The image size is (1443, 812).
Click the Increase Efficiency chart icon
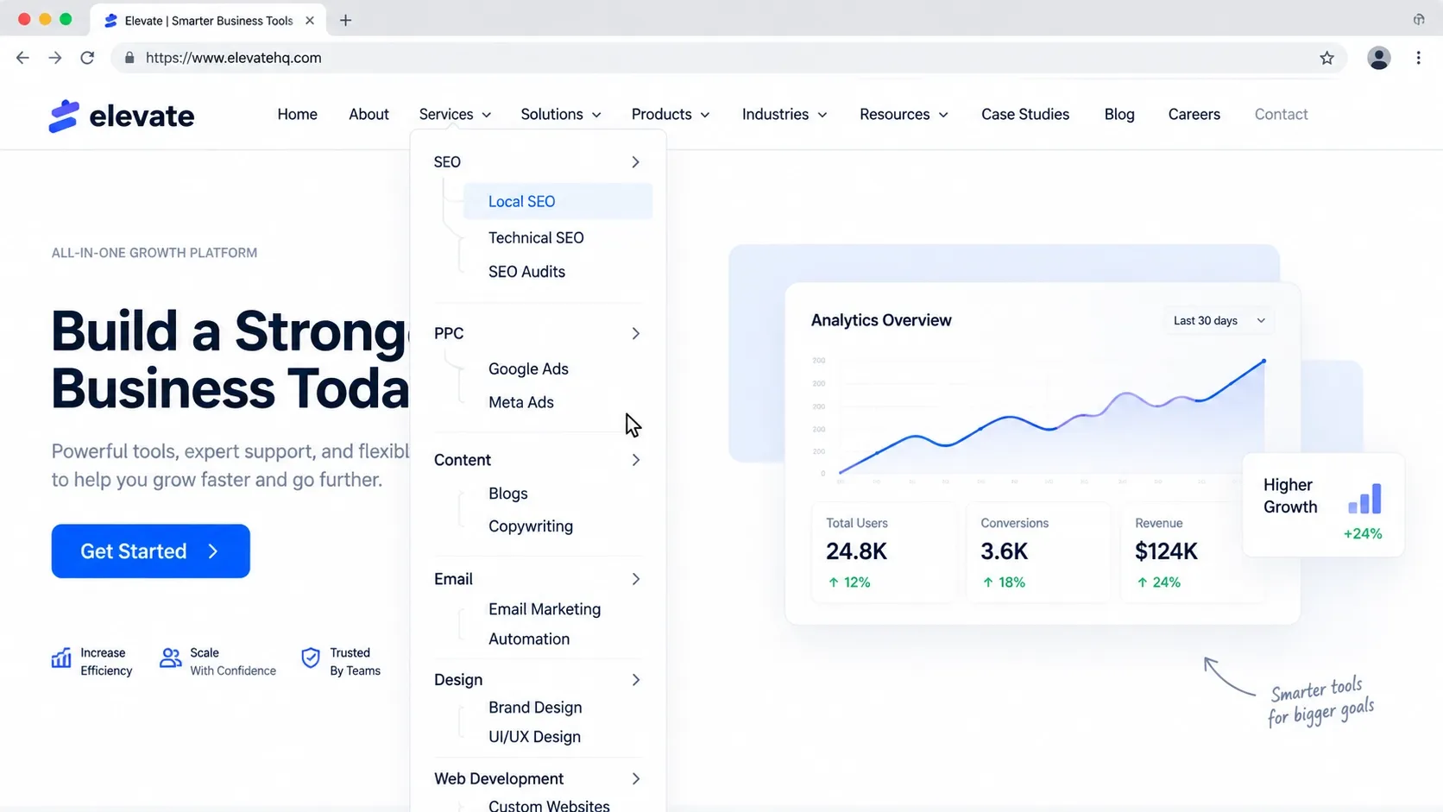(x=61, y=658)
